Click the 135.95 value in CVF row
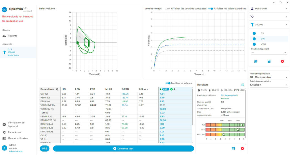Viewport: 290px width, 155px height. [125, 94]
